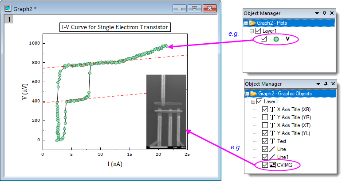Collapse Layer1 under Graph2 - Graphic Objects
Image resolution: width=350 pixels, height=181 pixels.
click(252, 101)
